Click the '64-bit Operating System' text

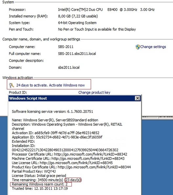77,23
